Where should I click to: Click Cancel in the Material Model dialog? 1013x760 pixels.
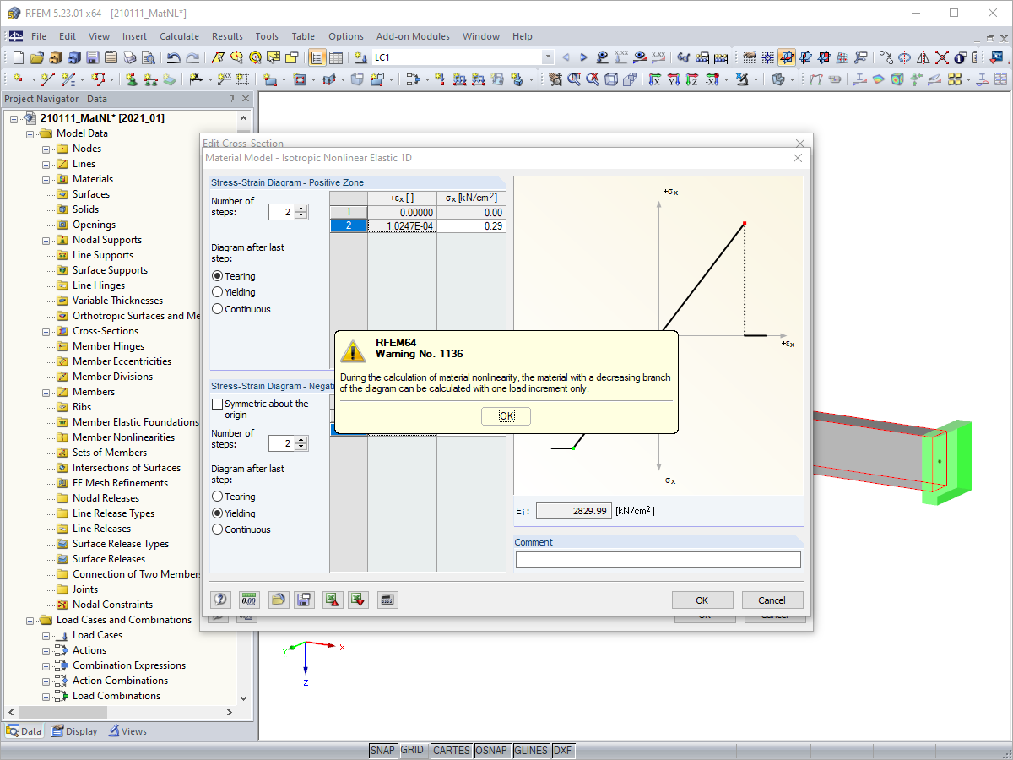click(x=772, y=600)
